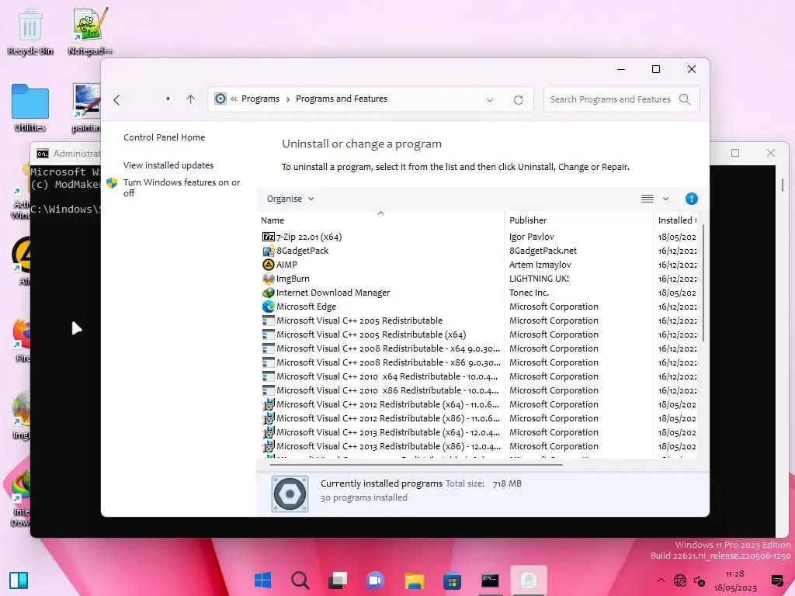The width and height of the screenshot is (795, 596).
Task: Select Microsoft Visual C++ 2008 Redistributable x86 row
Action: (x=479, y=362)
